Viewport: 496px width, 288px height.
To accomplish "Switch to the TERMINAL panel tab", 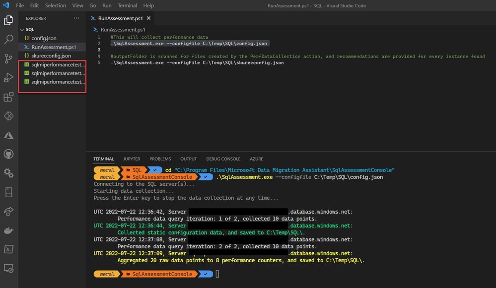I will click(x=103, y=159).
